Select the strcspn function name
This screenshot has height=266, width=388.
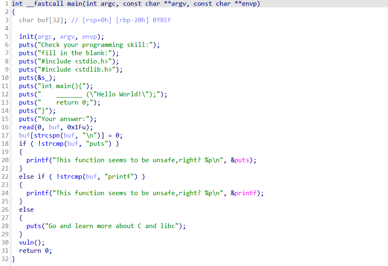click(x=47, y=135)
